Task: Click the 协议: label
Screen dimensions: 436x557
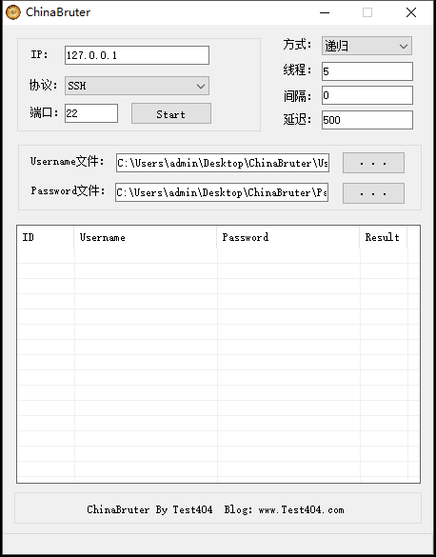Action: (x=43, y=86)
